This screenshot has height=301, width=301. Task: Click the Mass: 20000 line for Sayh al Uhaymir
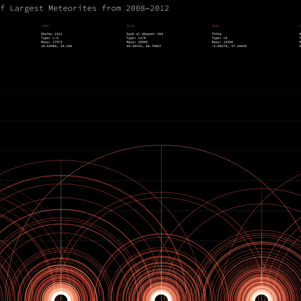137,42
